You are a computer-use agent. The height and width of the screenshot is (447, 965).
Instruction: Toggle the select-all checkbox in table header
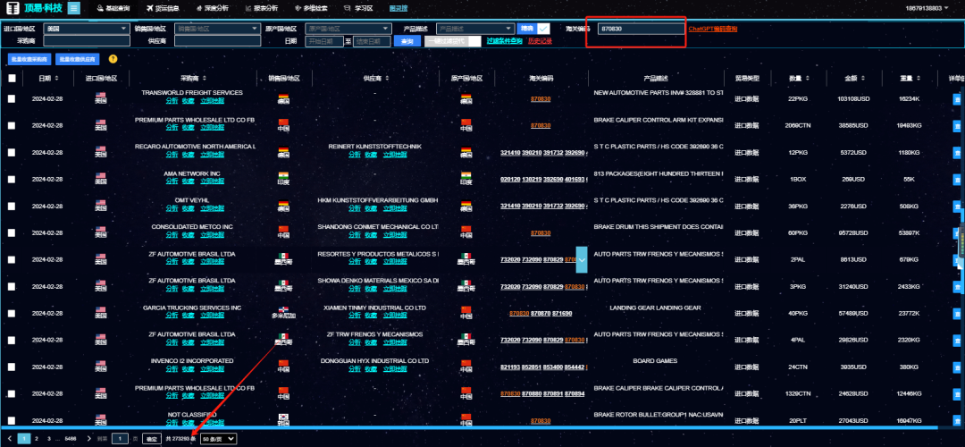12,78
